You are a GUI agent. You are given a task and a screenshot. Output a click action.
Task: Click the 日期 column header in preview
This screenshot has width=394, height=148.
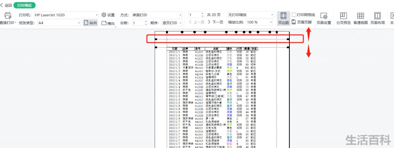(x=175, y=49)
